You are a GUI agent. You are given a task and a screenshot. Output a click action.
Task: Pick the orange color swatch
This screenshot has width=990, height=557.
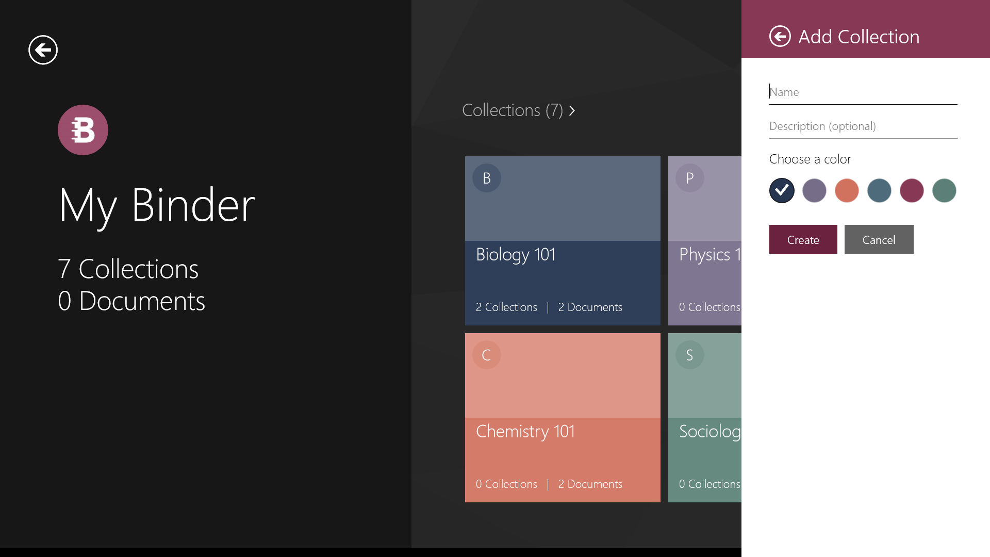[x=847, y=190]
